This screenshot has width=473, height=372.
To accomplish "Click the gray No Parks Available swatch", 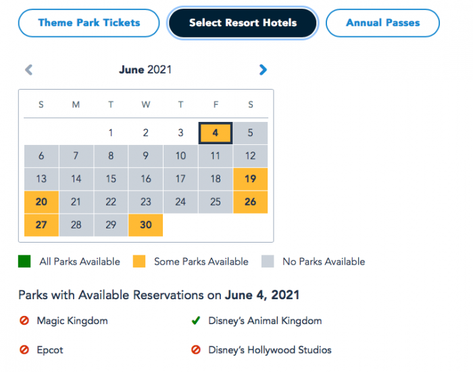I will [x=268, y=261].
